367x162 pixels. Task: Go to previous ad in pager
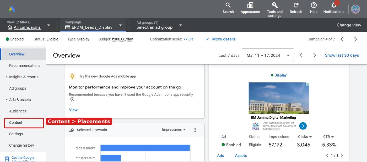(x=327, y=155)
